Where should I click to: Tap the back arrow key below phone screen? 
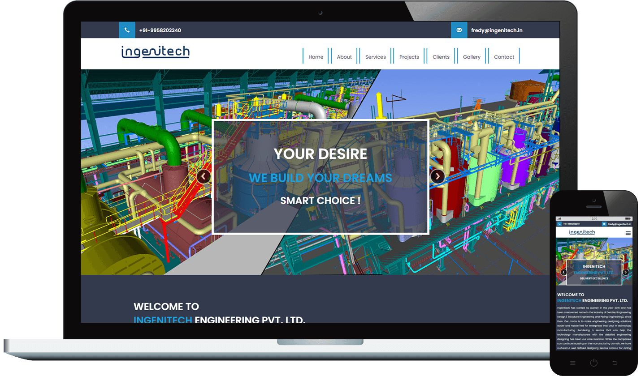tap(615, 363)
